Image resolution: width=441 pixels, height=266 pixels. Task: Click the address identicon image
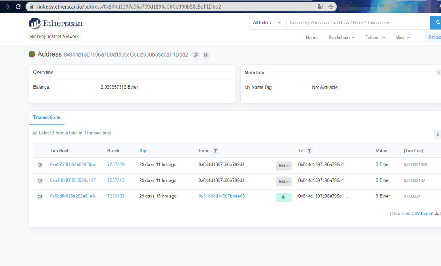click(x=32, y=54)
